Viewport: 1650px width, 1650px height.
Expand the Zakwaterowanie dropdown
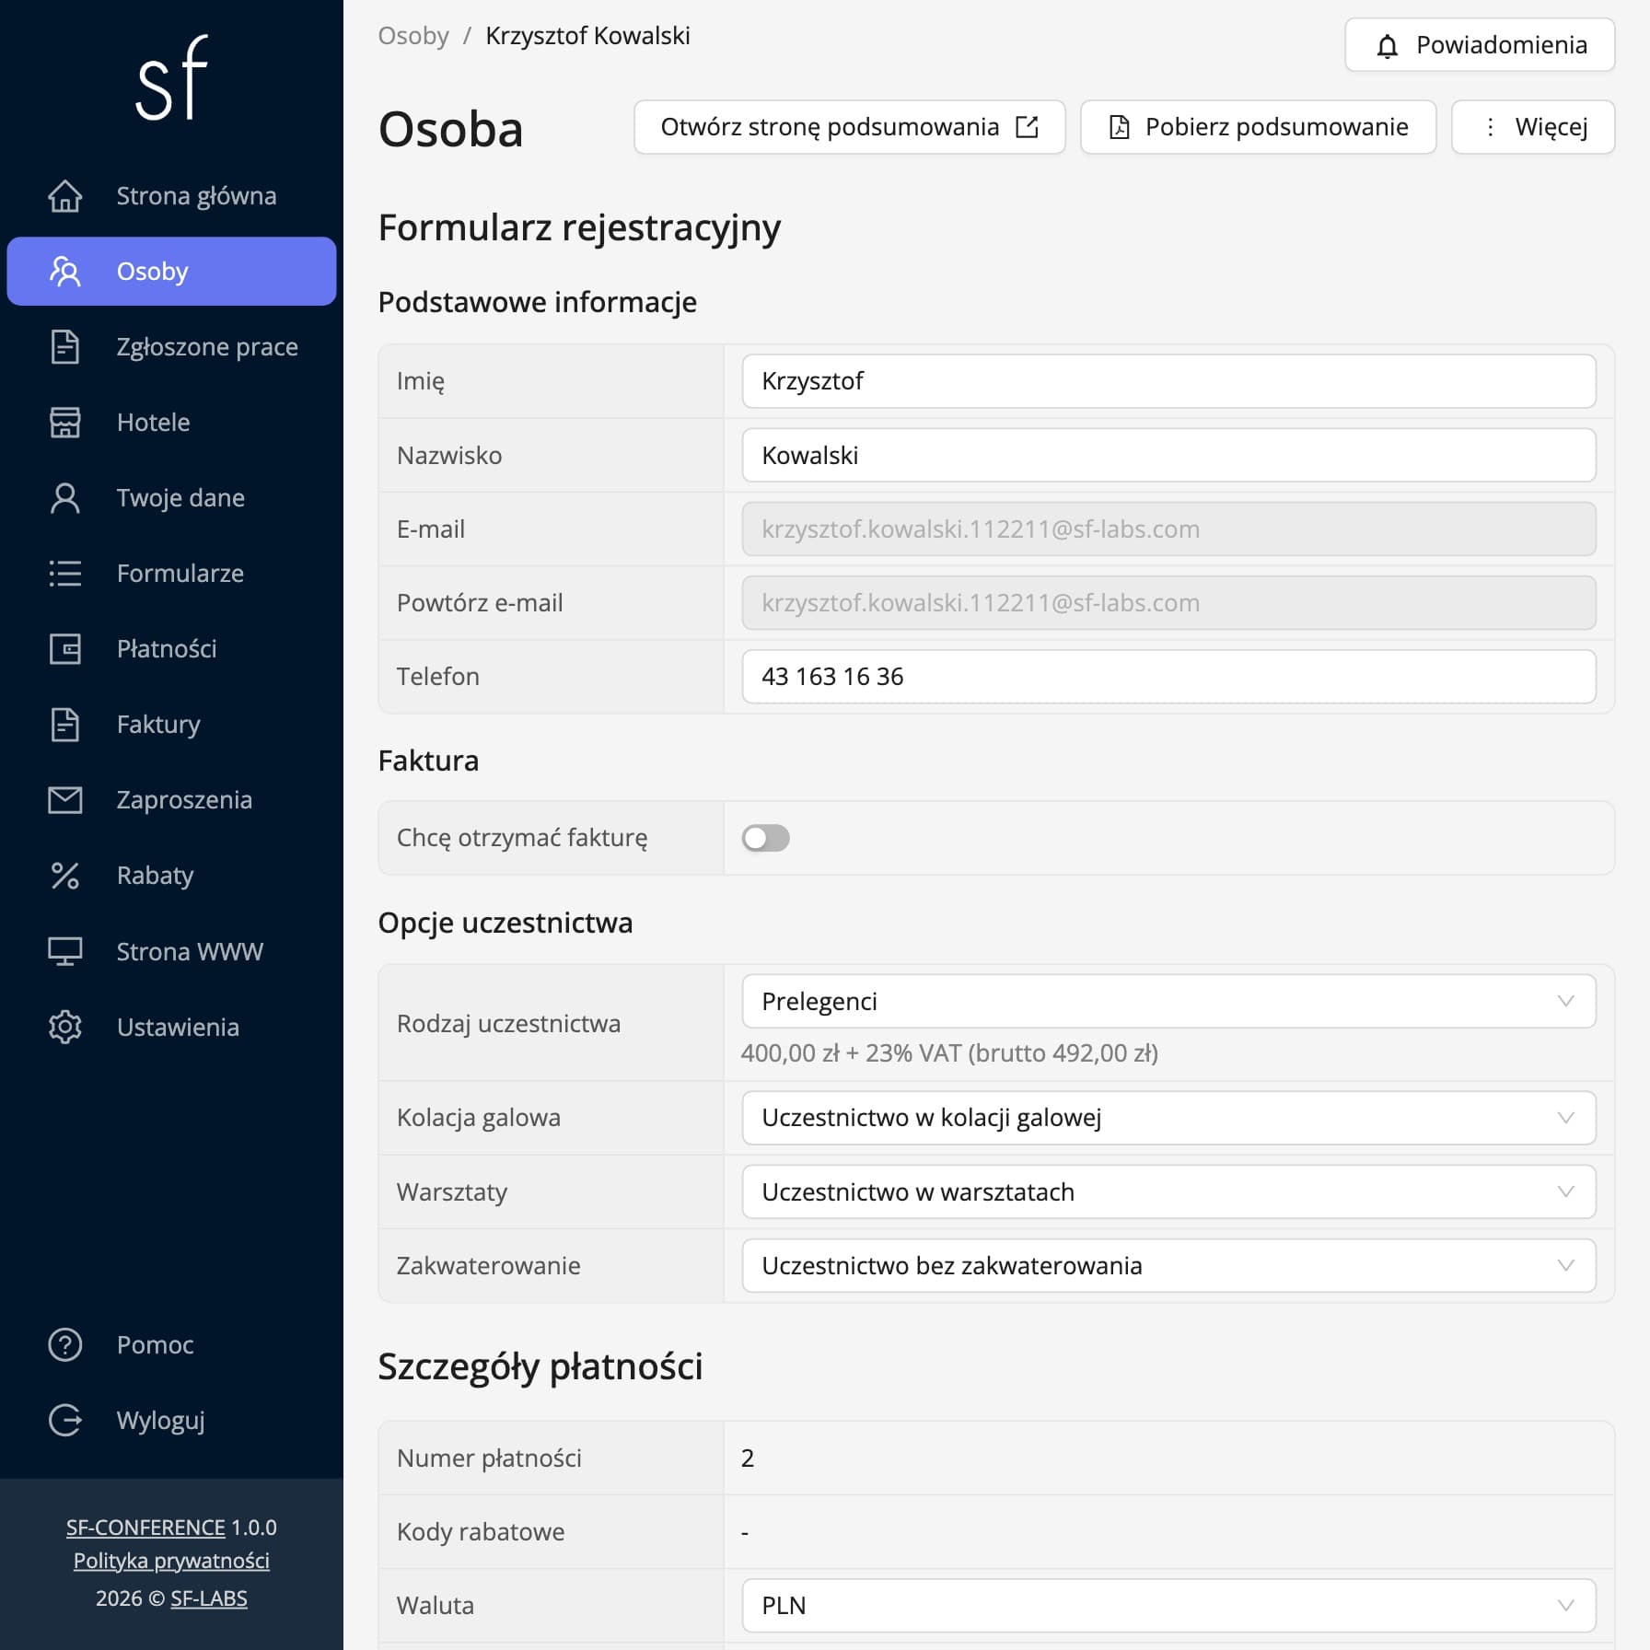point(1168,1266)
